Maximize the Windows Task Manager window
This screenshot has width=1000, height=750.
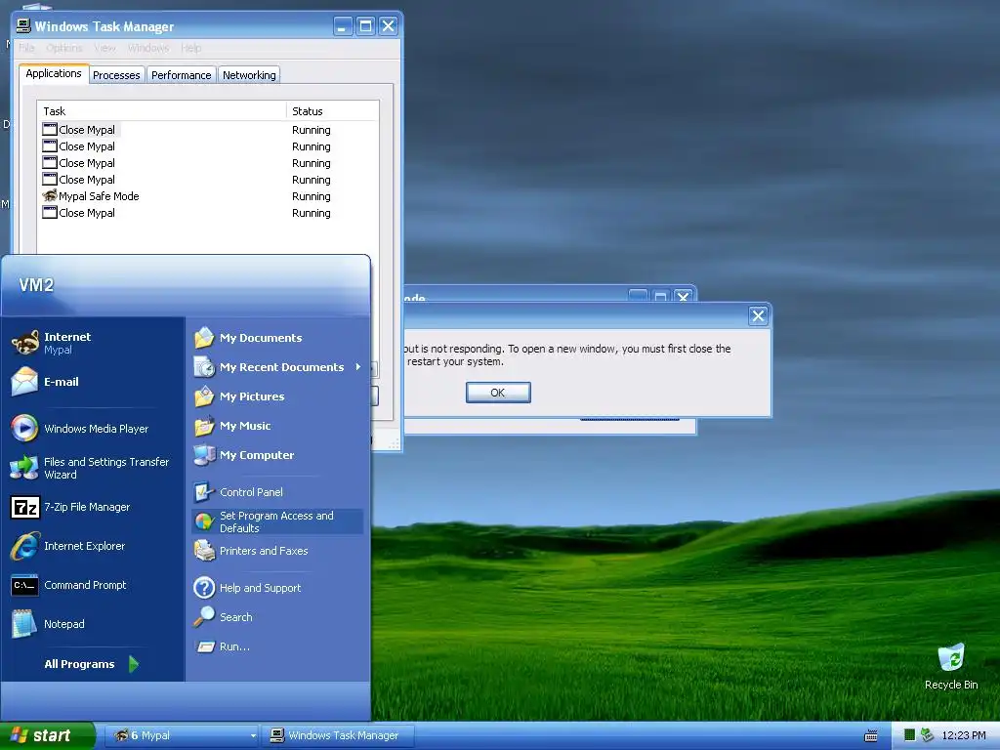365,26
